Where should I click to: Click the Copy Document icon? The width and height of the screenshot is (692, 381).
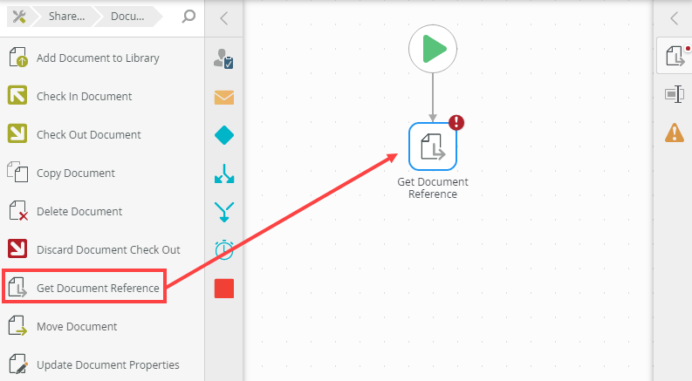(17, 172)
